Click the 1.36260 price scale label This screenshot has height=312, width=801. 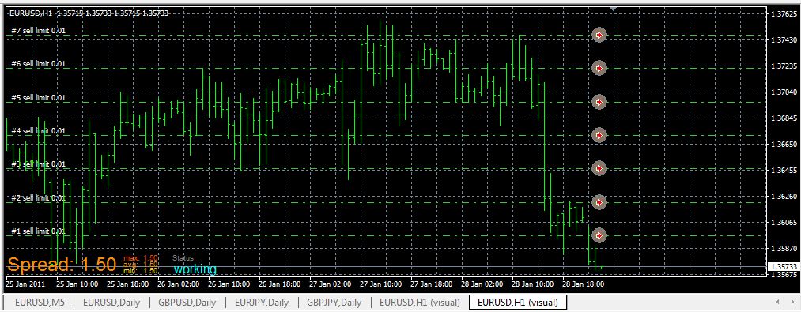(x=783, y=197)
